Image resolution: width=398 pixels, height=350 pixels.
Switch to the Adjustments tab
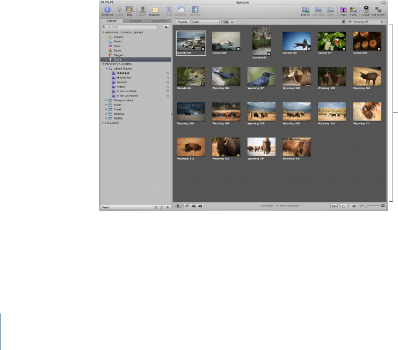160,21
